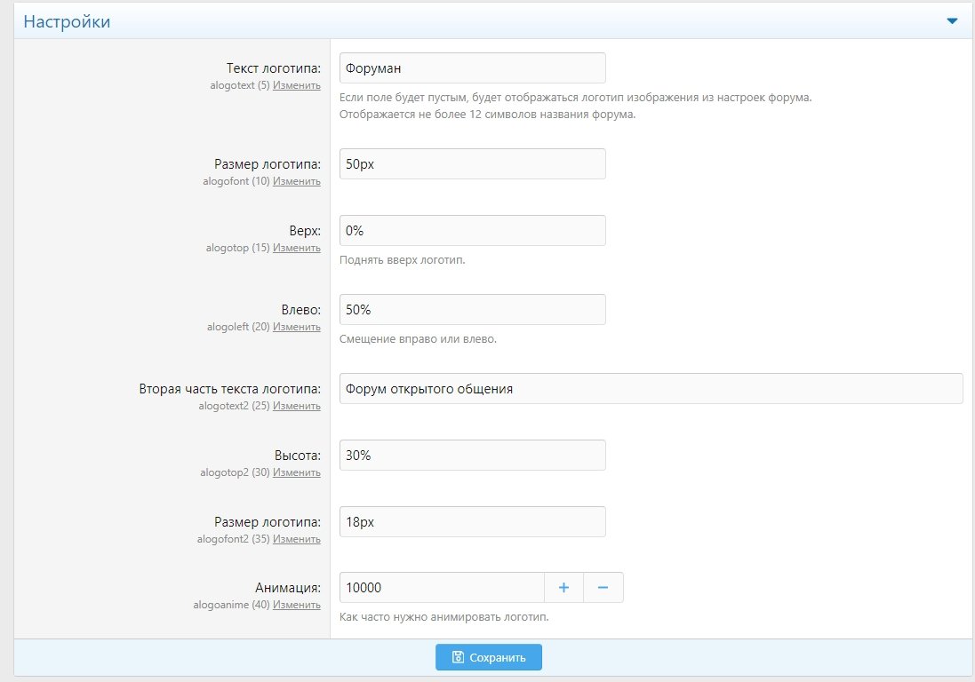Screen dimensions: 975x682
Task: Open Изменить link for alogofont (10)
Action: [297, 181]
